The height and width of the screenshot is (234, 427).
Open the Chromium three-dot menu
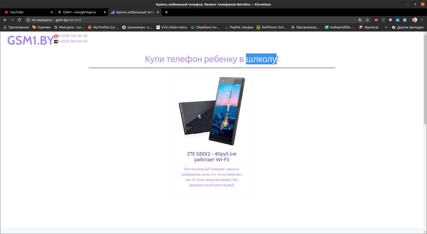click(422, 20)
